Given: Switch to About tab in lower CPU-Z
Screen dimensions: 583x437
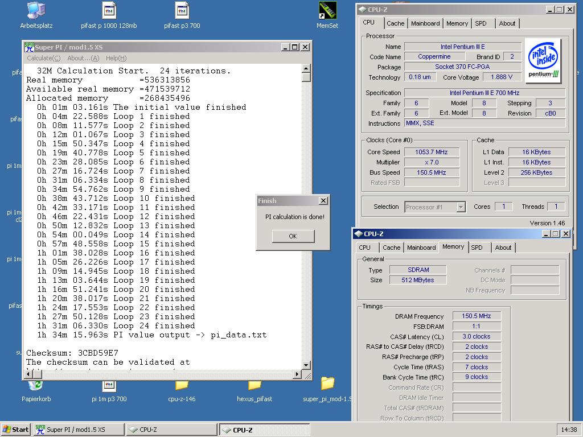Looking at the screenshot, I should [503, 248].
